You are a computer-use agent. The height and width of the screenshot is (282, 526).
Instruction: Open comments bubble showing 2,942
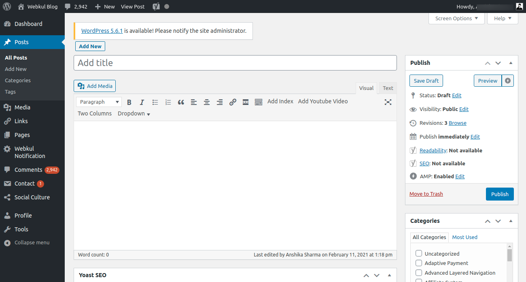[x=76, y=6]
